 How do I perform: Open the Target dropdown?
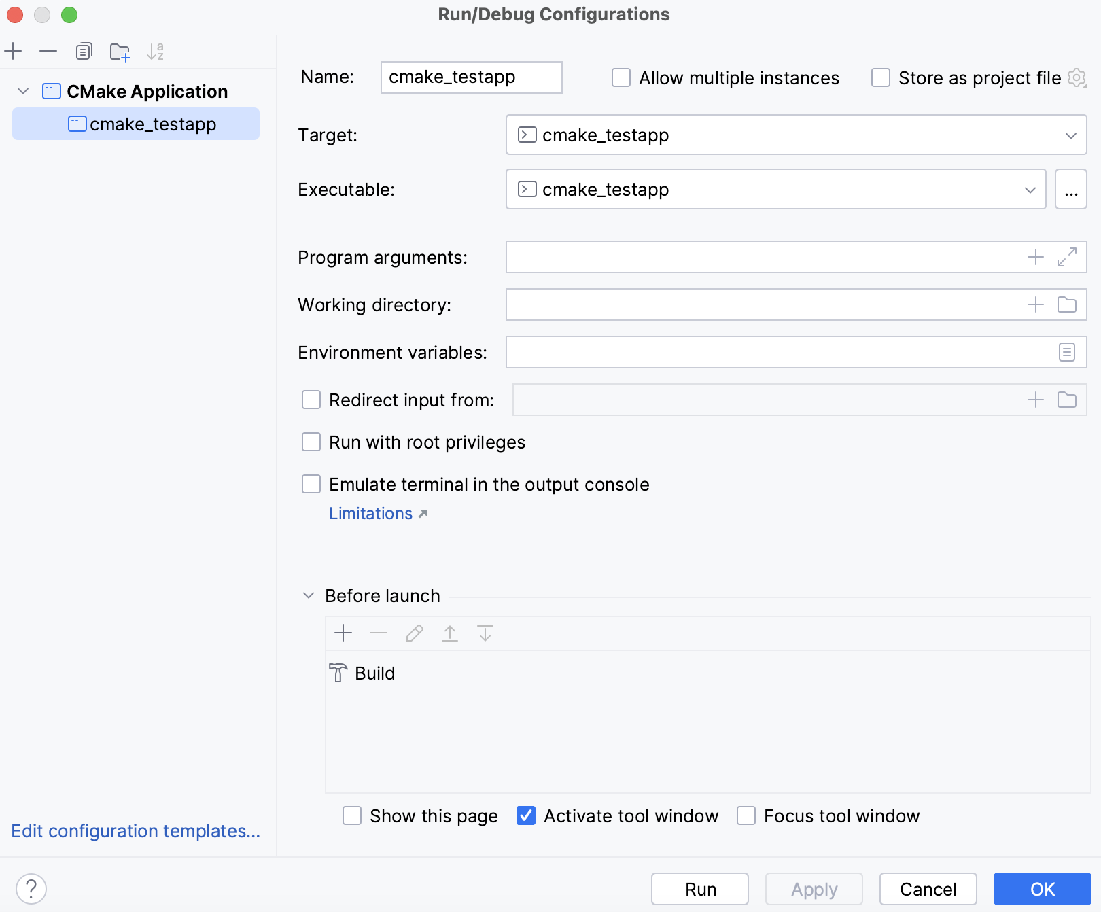1072,135
